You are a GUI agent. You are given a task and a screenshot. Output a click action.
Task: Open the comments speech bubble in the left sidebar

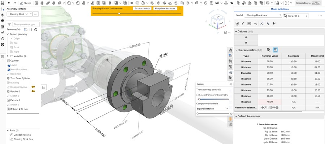pos(3,21)
